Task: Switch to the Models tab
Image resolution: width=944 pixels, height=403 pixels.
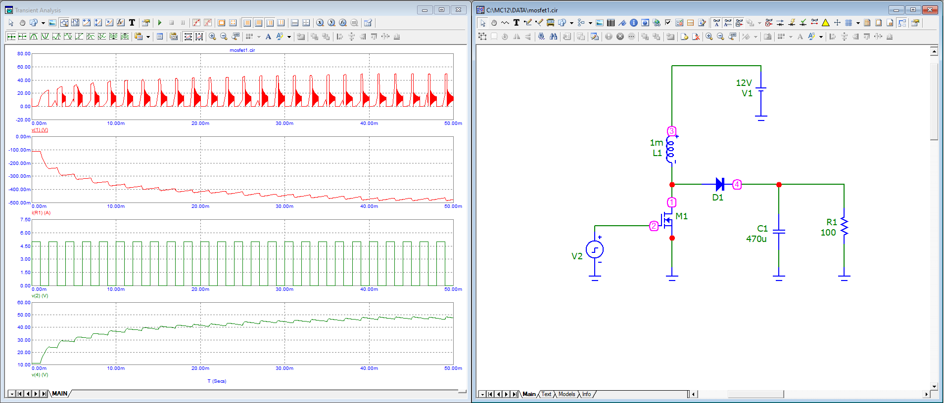Action: click(566, 394)
